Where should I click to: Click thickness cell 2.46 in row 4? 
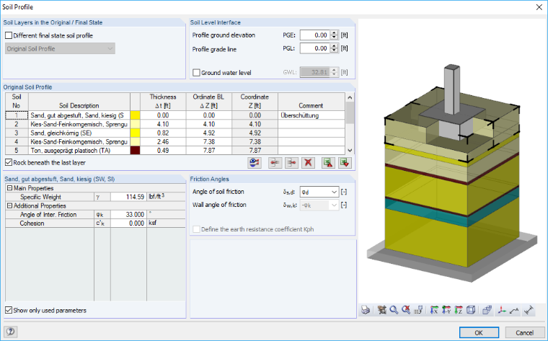point(163,141)
